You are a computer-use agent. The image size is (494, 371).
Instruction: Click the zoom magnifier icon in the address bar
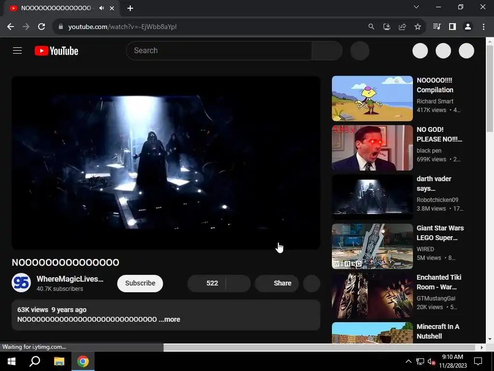371,27
